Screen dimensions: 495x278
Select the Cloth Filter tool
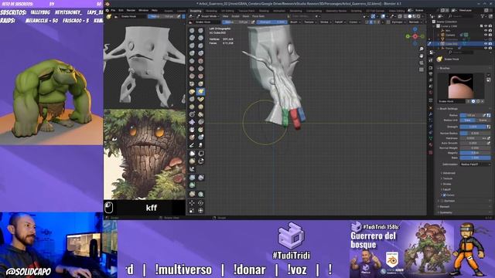(x=200, y=178)
